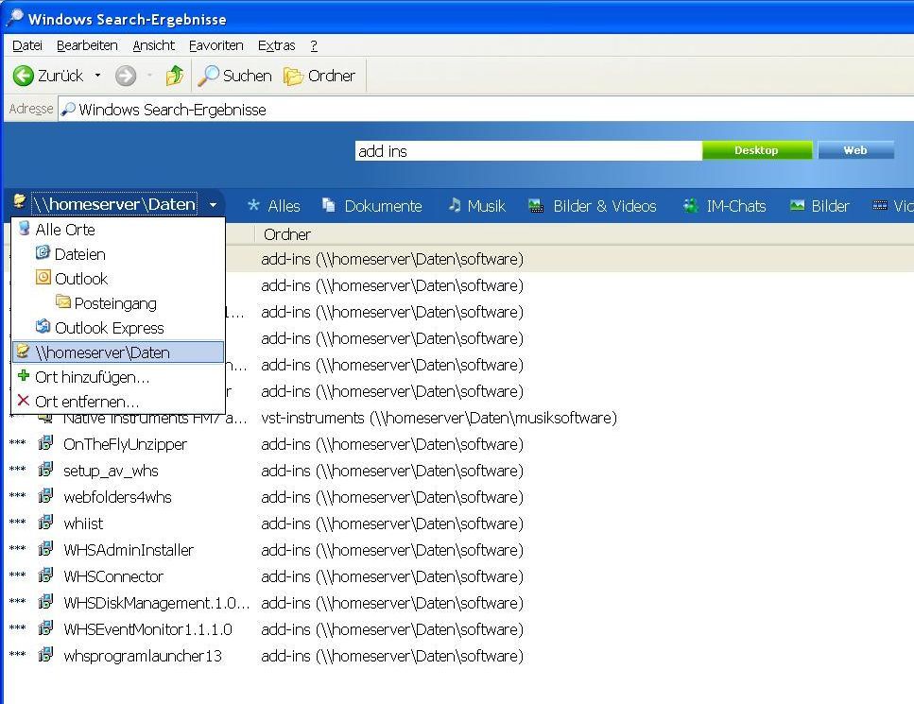
Task: Open the Suchen search pane
Action: (235, 76)
